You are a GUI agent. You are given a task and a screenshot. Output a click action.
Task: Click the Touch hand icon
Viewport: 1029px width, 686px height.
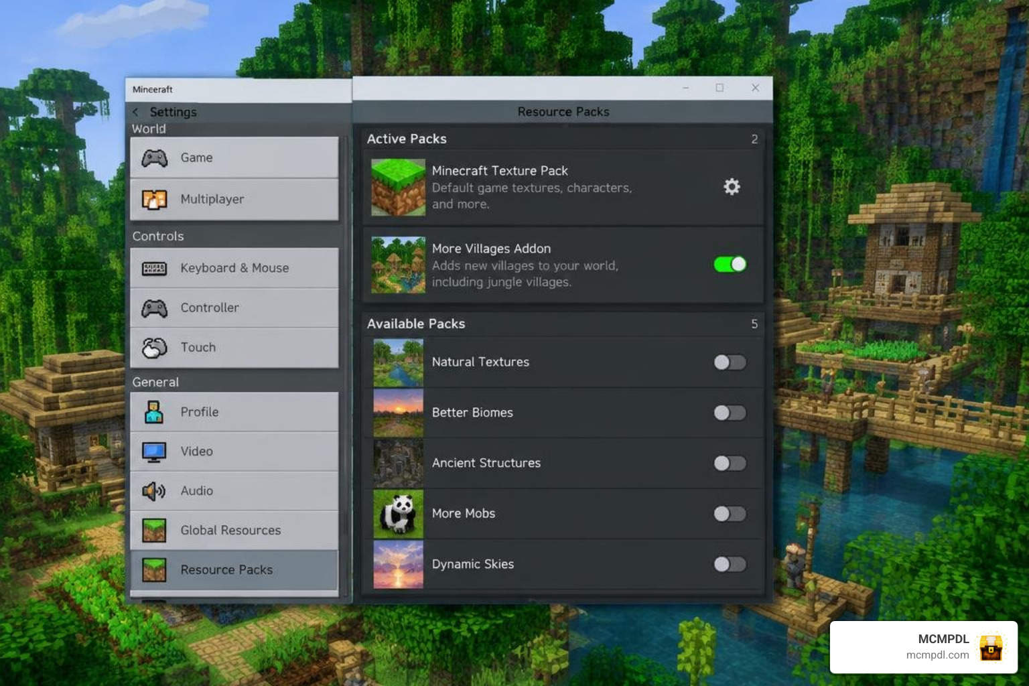[155, 348]
